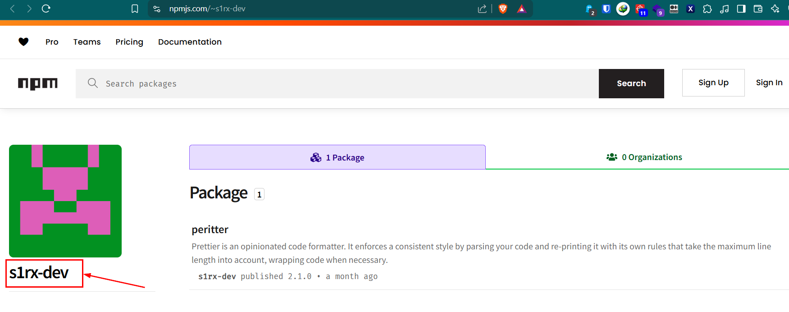Image resolution: width=789 pixels, height=312 pixels.
Task: Open Leo AI sparkle icon
Action: [775, 9]
